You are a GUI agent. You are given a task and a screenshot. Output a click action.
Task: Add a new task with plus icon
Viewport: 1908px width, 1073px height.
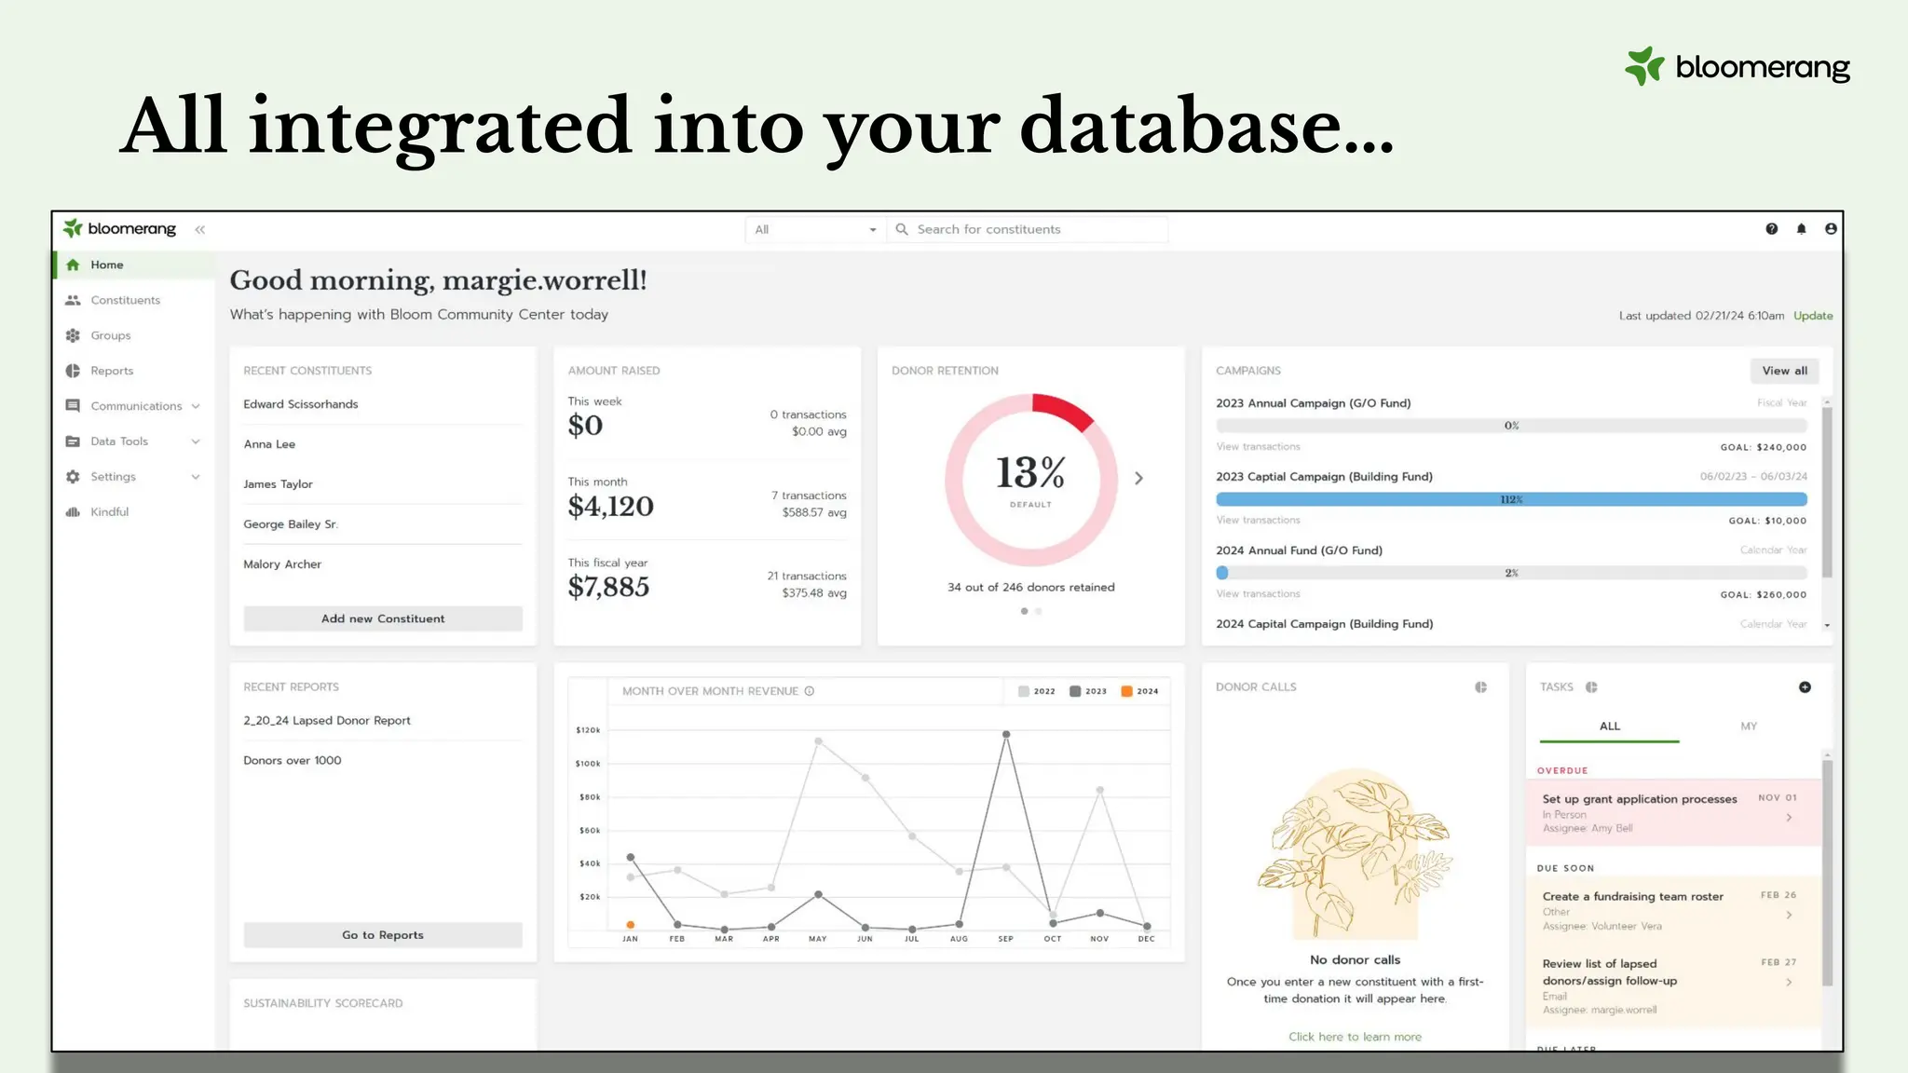pos(1805,687)
